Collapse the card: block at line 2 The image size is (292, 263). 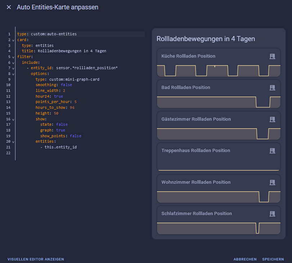tap(13, 40)
